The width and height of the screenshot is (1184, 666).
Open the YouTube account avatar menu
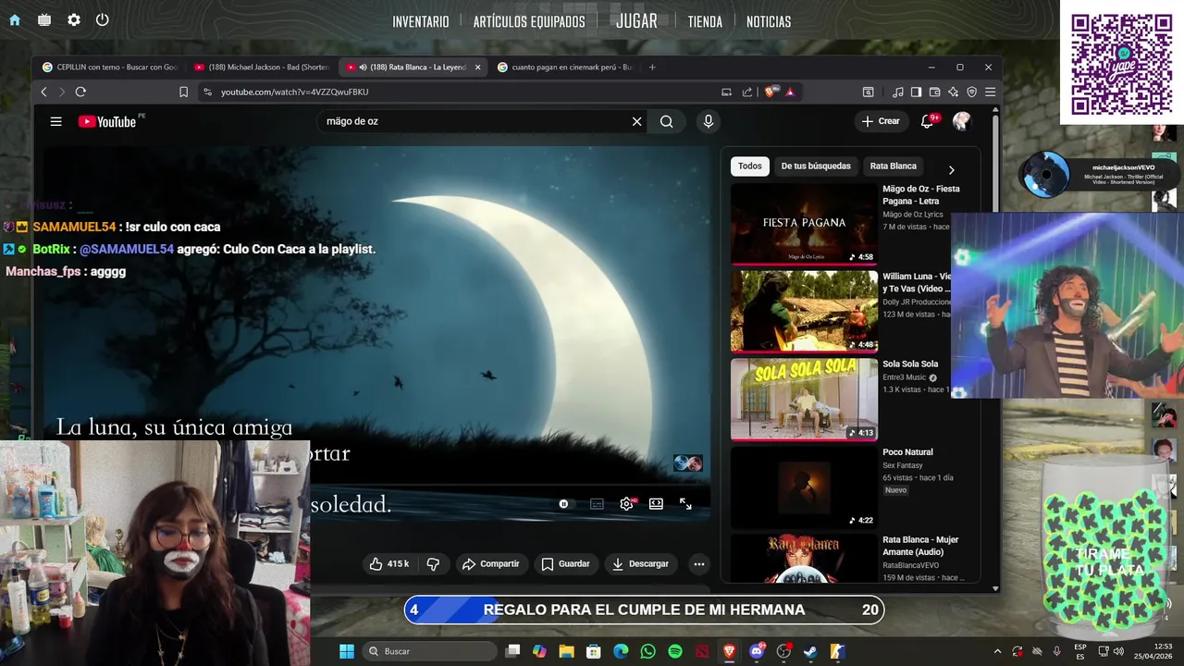click(961, 121)
